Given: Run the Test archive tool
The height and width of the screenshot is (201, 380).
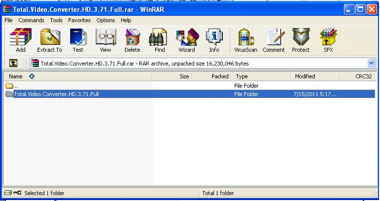Looking at the screenshot, I should tap(78, 40).
